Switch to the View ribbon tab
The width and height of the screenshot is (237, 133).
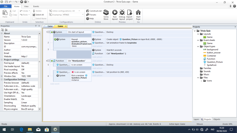tap(26, 6)
